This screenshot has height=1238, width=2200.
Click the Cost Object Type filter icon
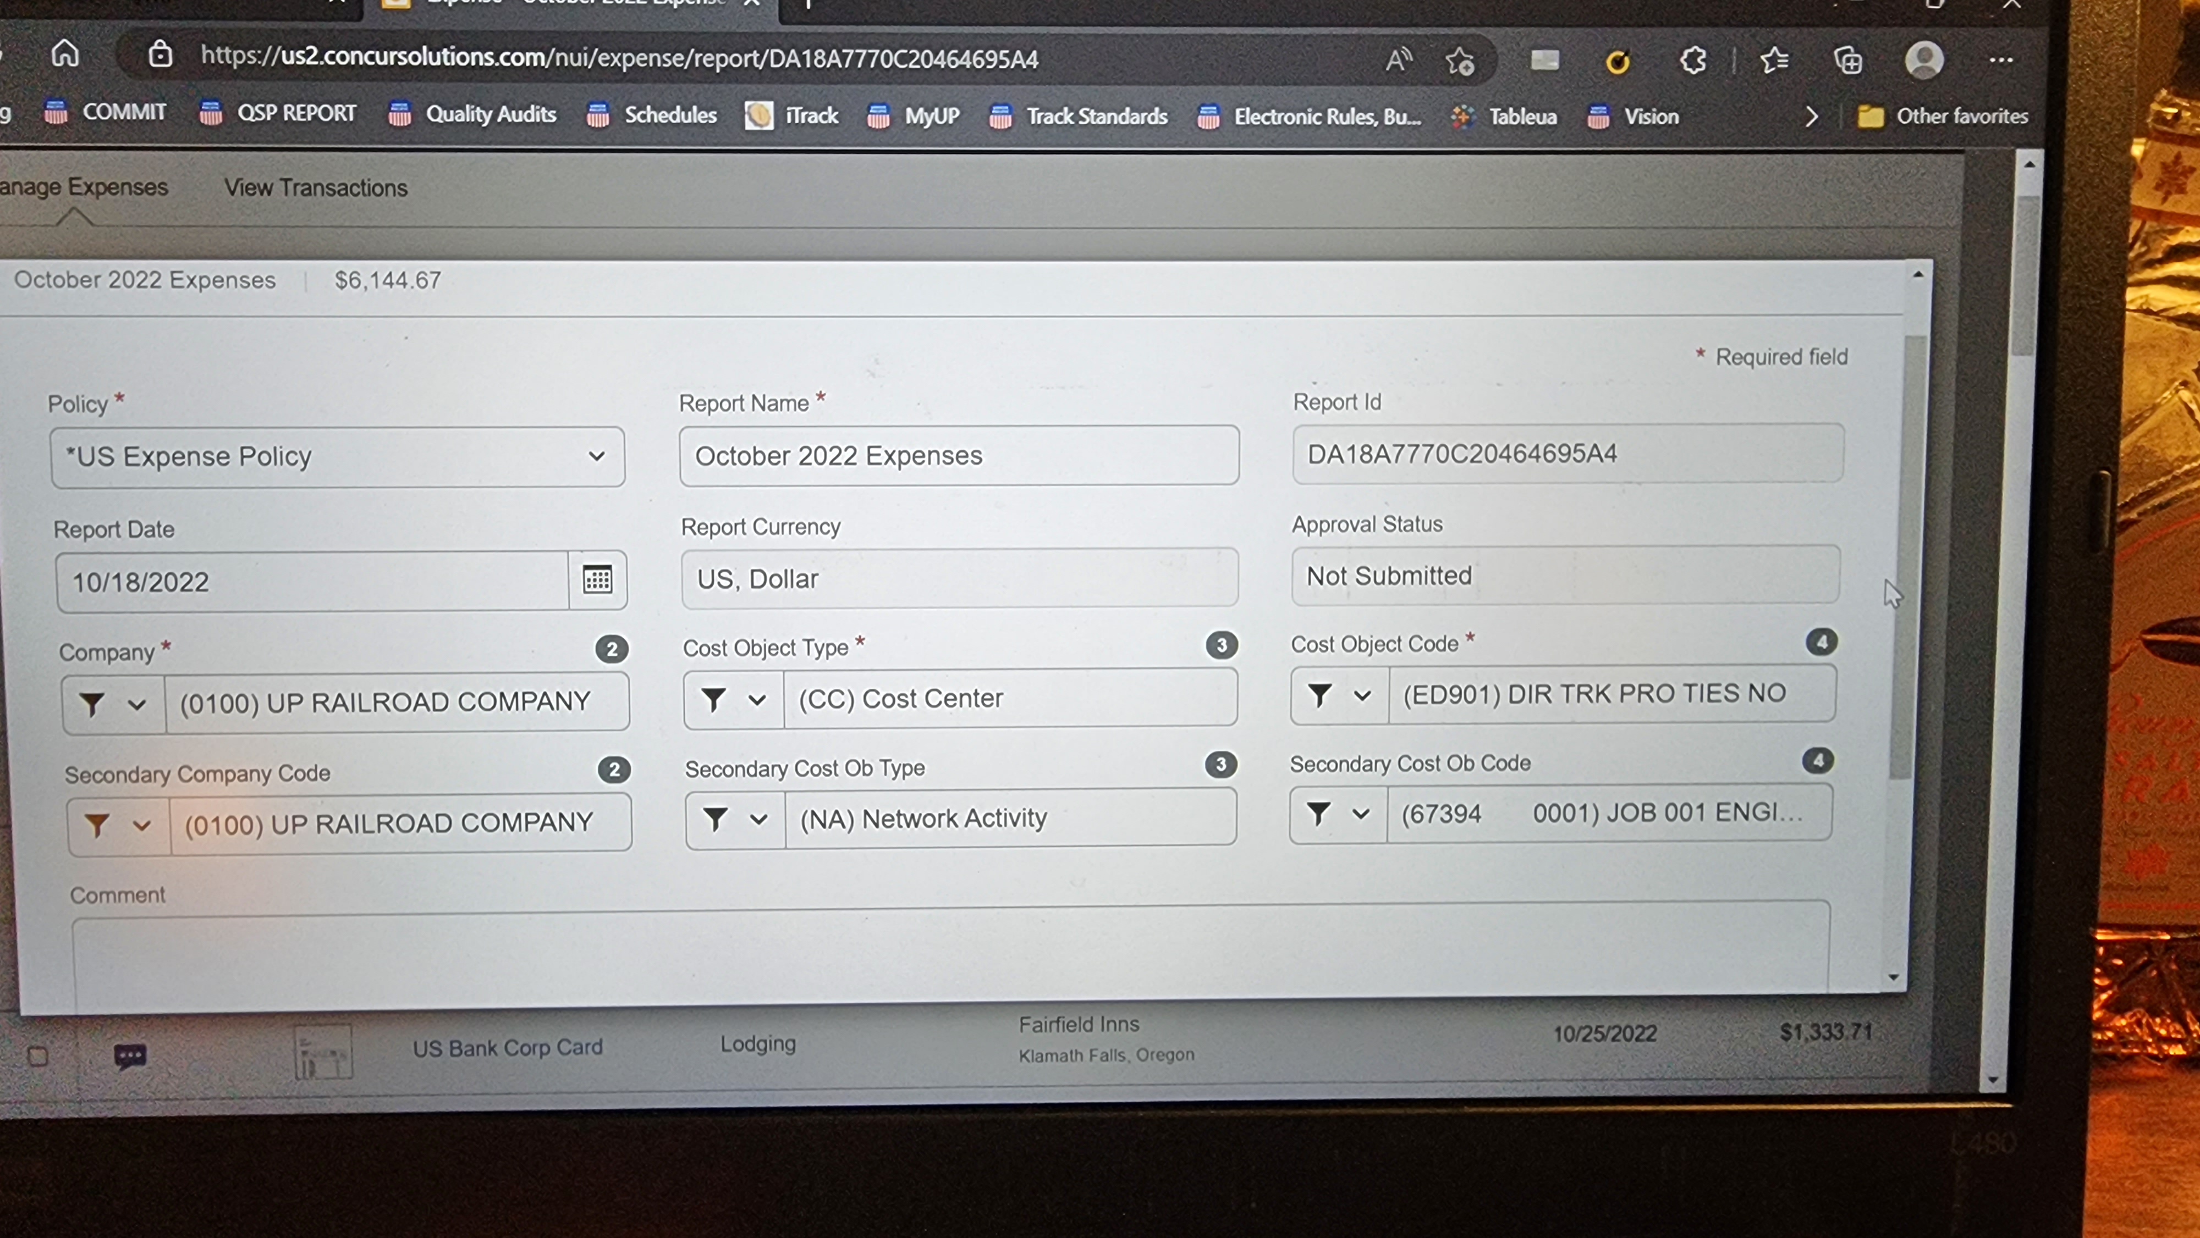click(713, 699)
